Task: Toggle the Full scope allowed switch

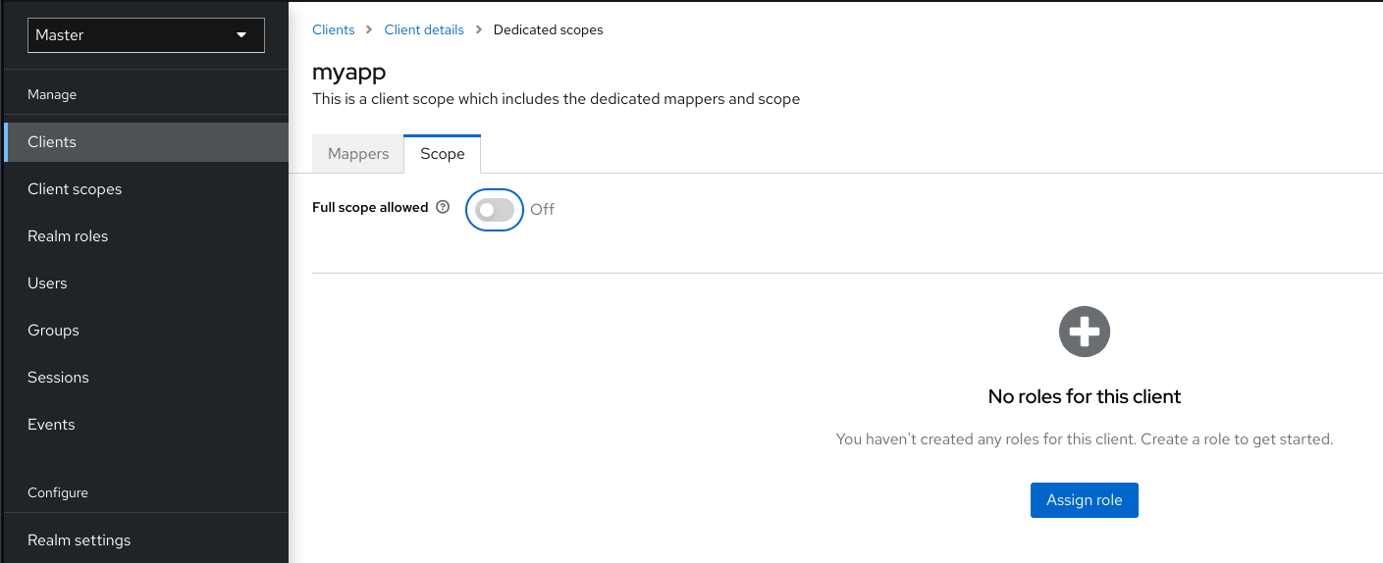Action: pos(495,209)
